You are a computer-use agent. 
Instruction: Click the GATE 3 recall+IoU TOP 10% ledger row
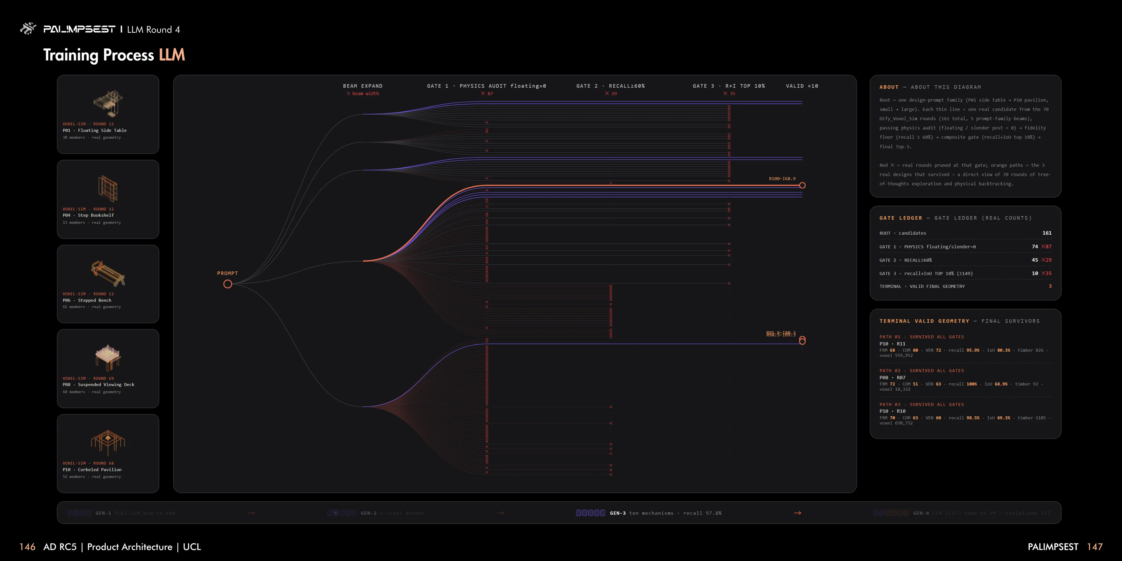coord(965,274)
